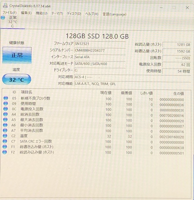194x200 pixels.
Task: Click the CrystalDiskInfo app icon in title bar
Action: point(5,5)
